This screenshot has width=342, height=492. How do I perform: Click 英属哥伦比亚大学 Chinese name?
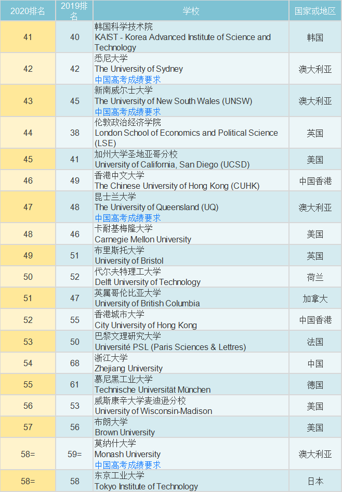click(x=128, y=293)
